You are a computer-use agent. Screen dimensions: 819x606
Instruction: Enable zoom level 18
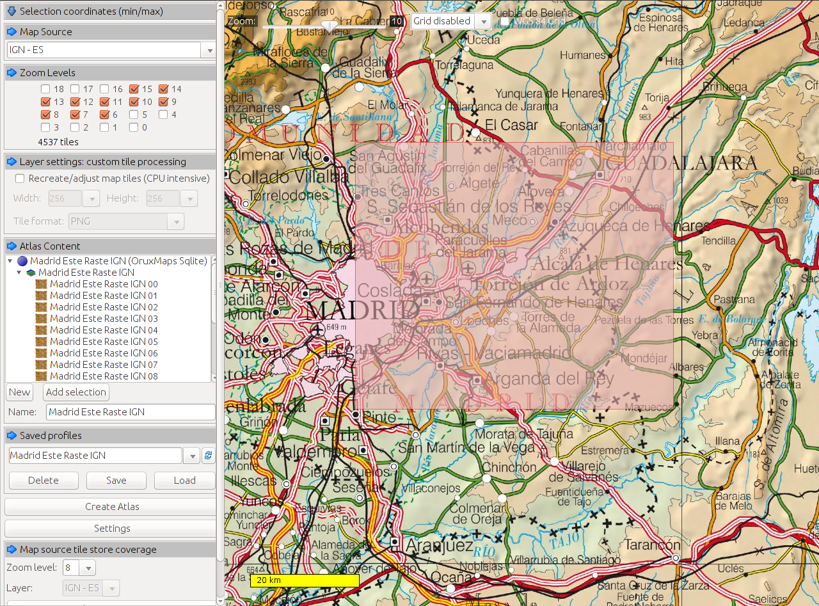click(x=45, y=89)
